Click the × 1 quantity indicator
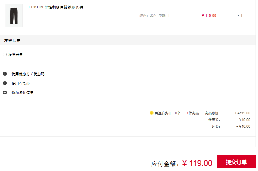Viewport: 258px width, 171px height. (240, 16)
